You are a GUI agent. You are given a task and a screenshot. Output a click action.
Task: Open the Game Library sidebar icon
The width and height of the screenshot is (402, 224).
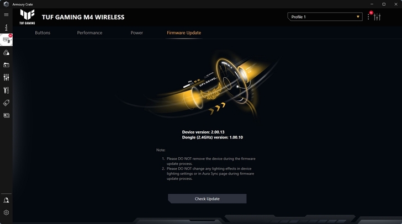6,65
